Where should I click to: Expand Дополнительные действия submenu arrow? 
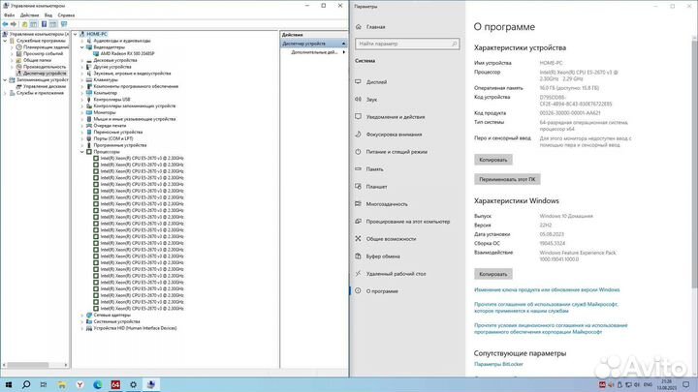pyautogui.click(x=343, y=52)
